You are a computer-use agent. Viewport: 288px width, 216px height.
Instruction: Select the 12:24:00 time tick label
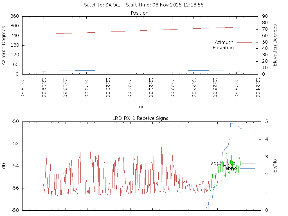[258, 88]
